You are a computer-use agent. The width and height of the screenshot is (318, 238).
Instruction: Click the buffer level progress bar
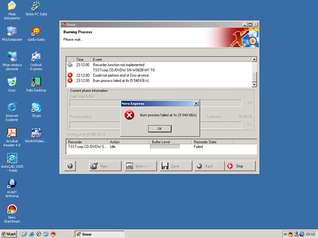165,147
